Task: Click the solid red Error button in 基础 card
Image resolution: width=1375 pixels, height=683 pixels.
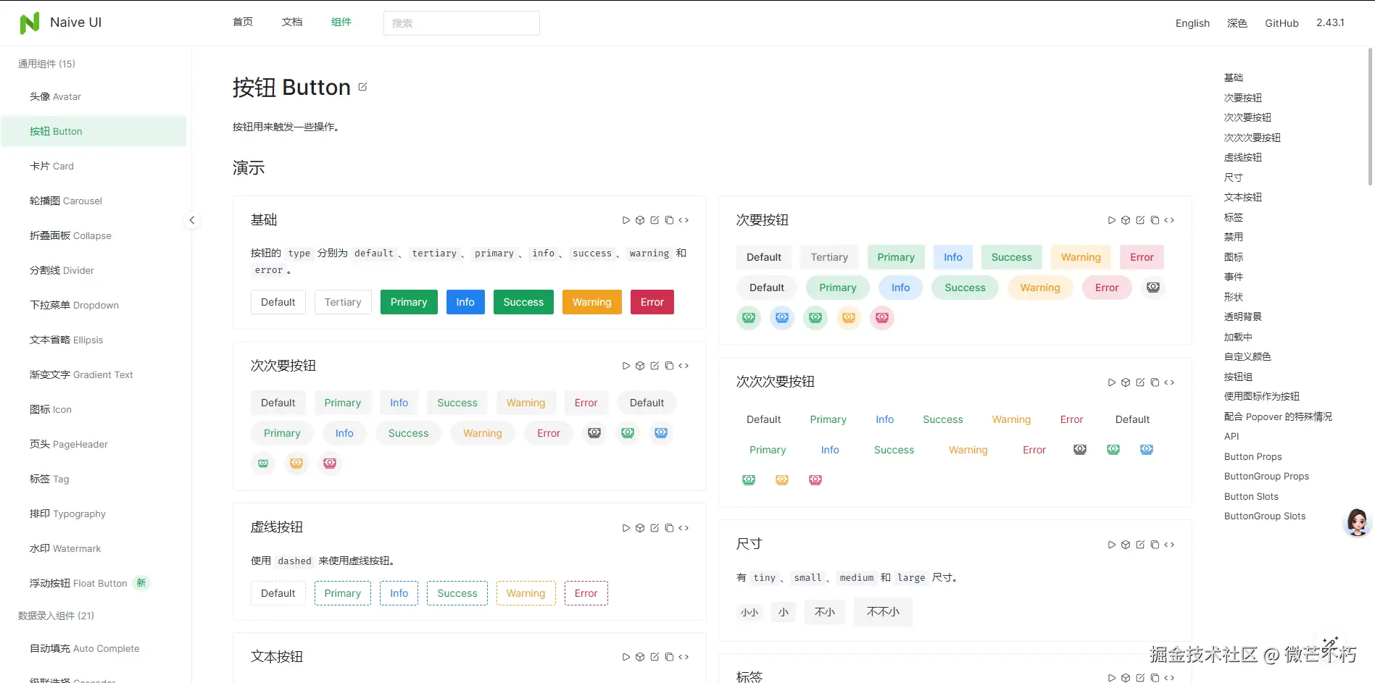Action: (x=652, y=302)
